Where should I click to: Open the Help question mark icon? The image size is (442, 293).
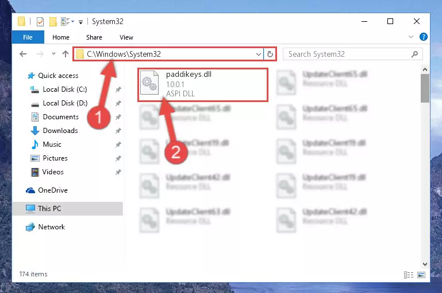click(423, 37)
